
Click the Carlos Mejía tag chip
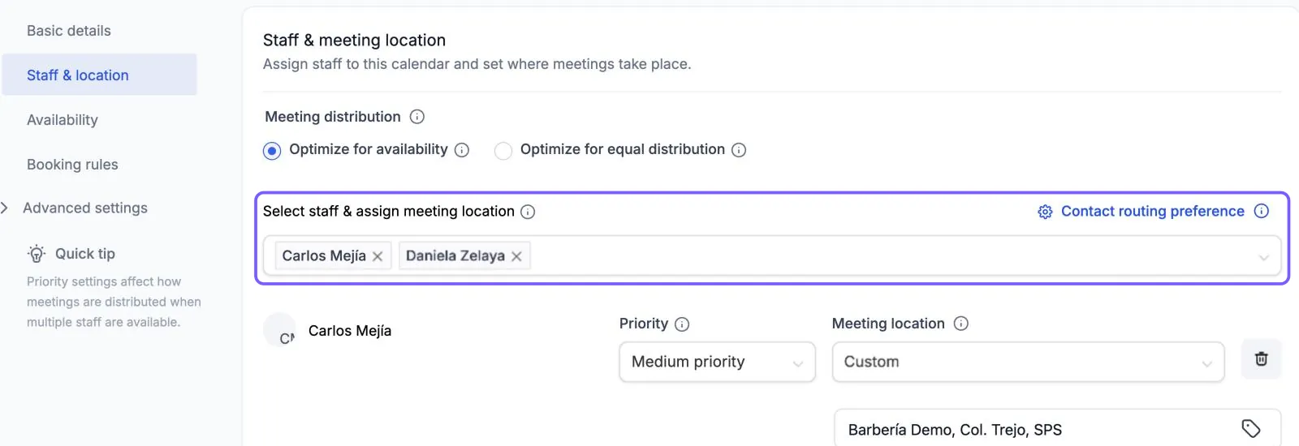[x=333, y=255]
